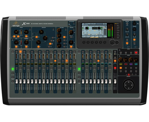Select the green Ch 1-16 layer button
This screenshot has height=122, width=149.
[13, 69]
